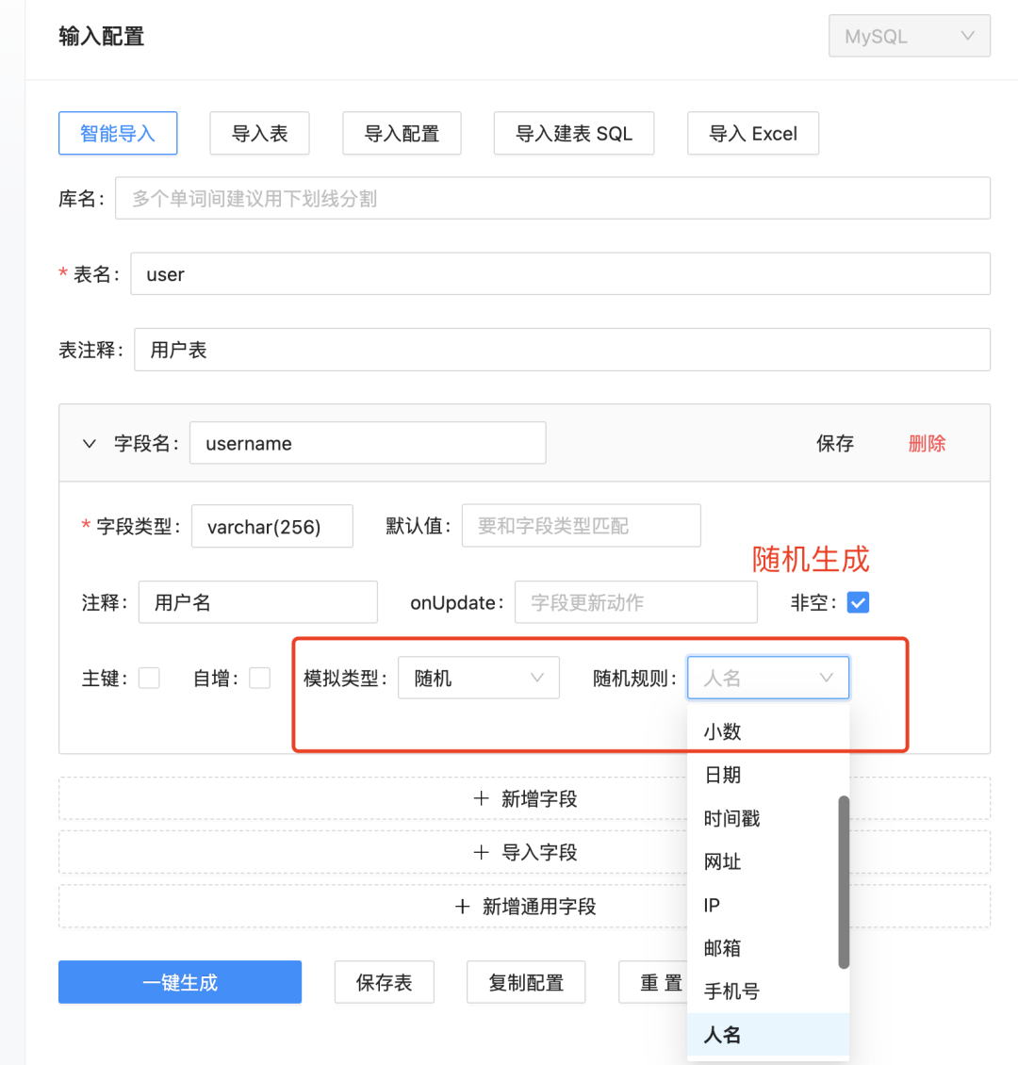The image size is (1018, 1065).
Task: Click the 导入 Excel button
Action: [752, 134]
